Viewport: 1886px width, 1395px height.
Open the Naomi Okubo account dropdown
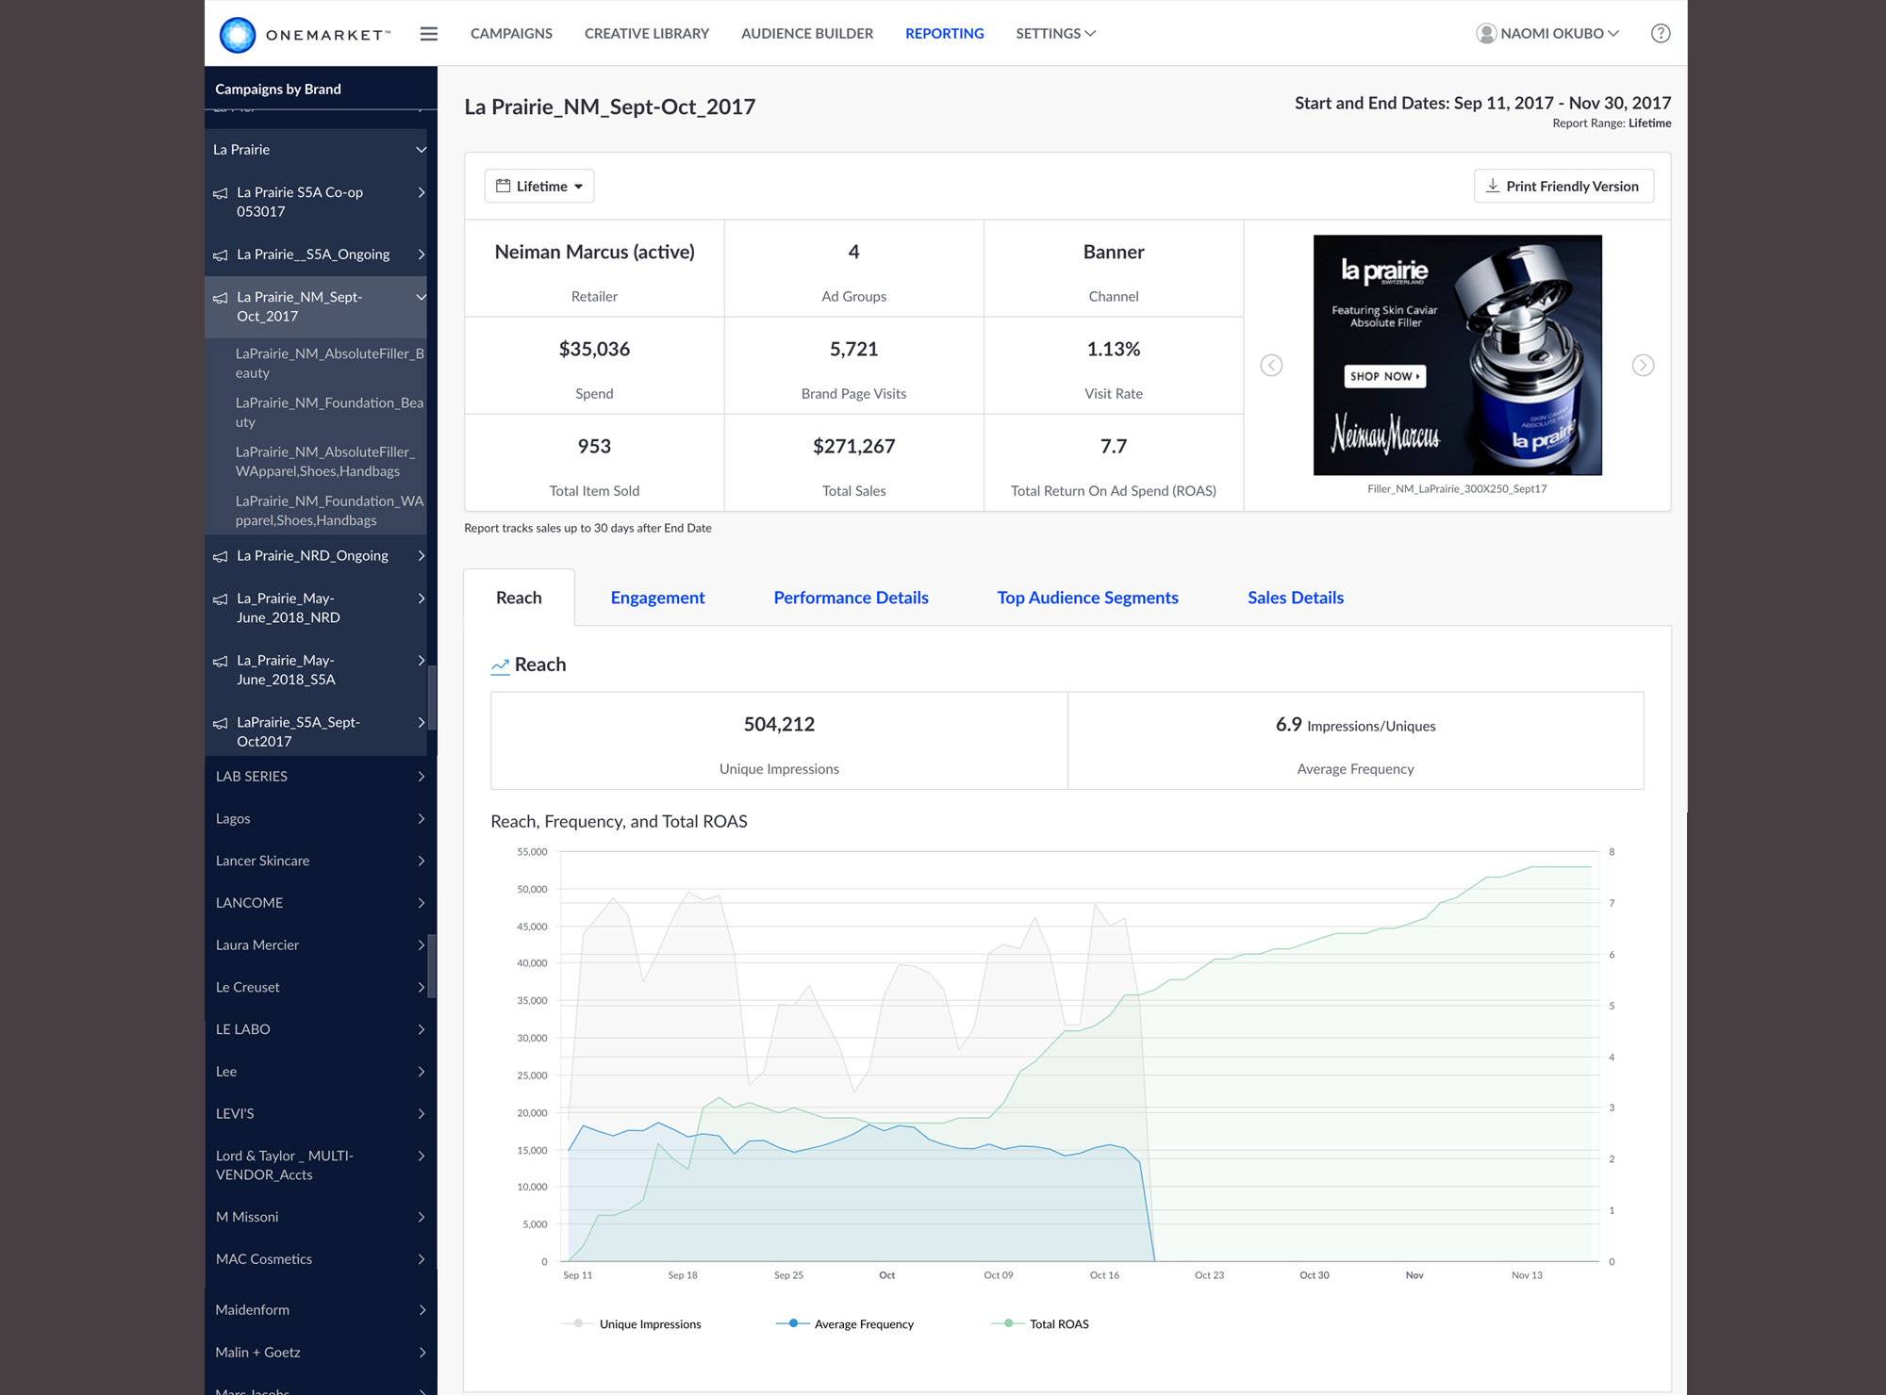coord(1548,34)
